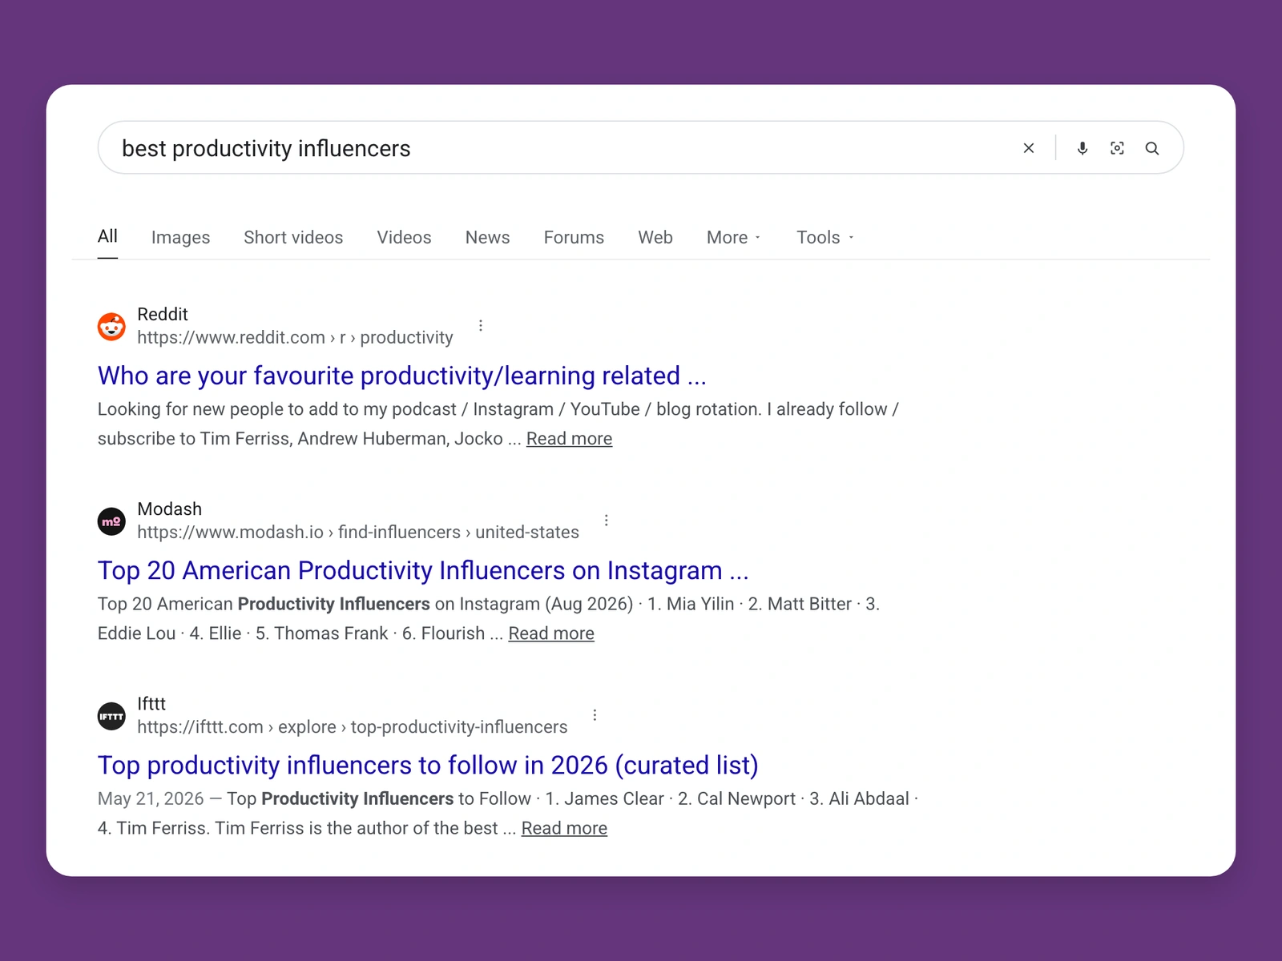The width and height of the screenshot is (1282, 961).
Task: Switch to Videos tab
Action: point(404,237)
